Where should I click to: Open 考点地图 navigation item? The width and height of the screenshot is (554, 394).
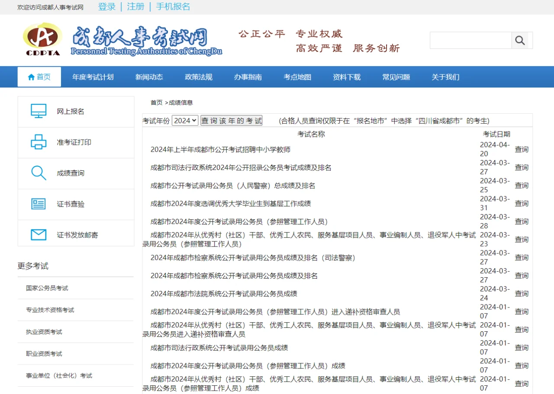pyautogui.click(x=297, y=77)
